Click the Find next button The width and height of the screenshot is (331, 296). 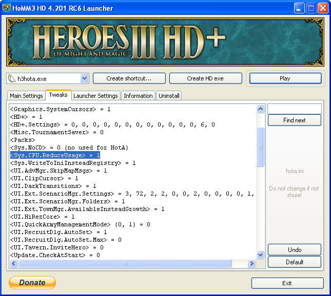[294, 120]
